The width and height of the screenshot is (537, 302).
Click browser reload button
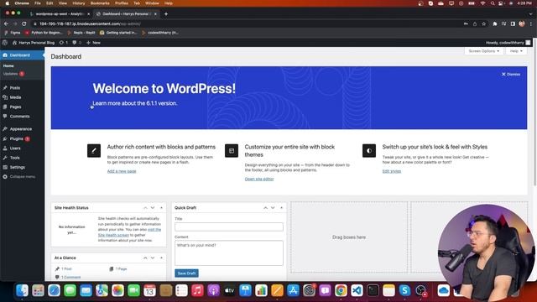tap(24, 24)
